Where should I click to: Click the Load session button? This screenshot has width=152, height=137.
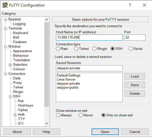[x=135, y=76]
